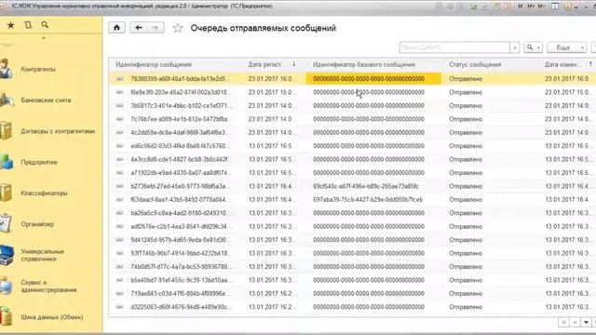The width and height of the screenshot is (596, 335).
Task: Open the history icon in sidebar toolbar
Action: (28, 25)
